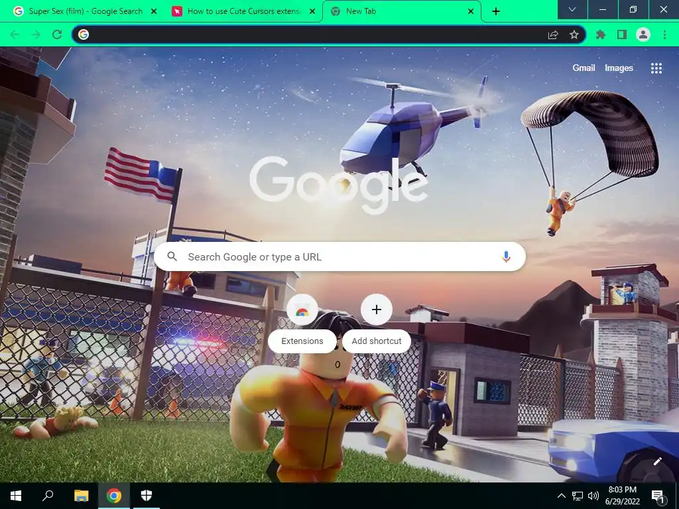This screenshot has height=509, width=679.
Task: Share this page using the share icon
Action: 553,34
